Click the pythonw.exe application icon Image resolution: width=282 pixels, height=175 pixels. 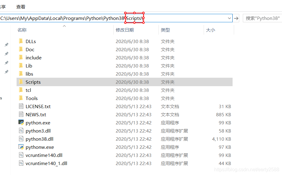coord(20,147)
